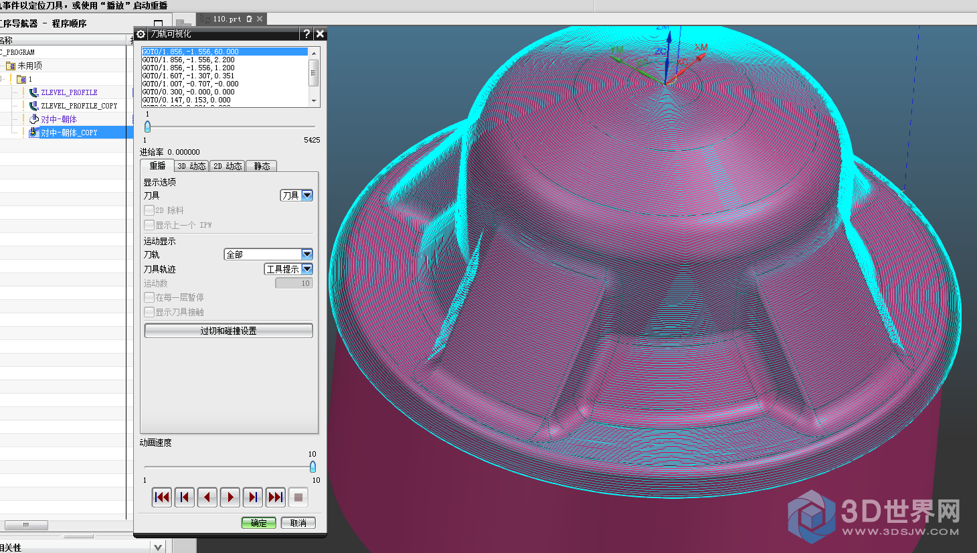Image resolution: width=977 pixels, height=553 pixels.
Task: Select ZLEVEL_PROFILE_COPY in the navigator tree
Action: [79, 106]
